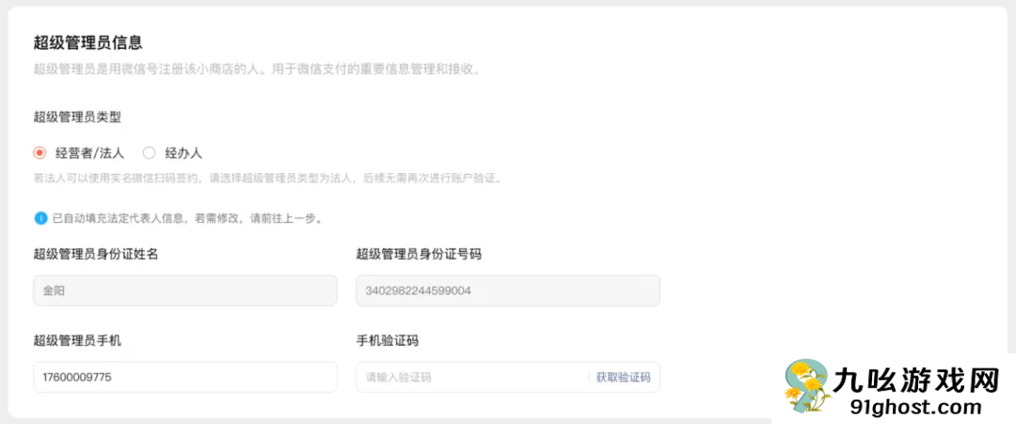
Task: Click the ID number field 3402982244599004
Action: coord(508,291)
